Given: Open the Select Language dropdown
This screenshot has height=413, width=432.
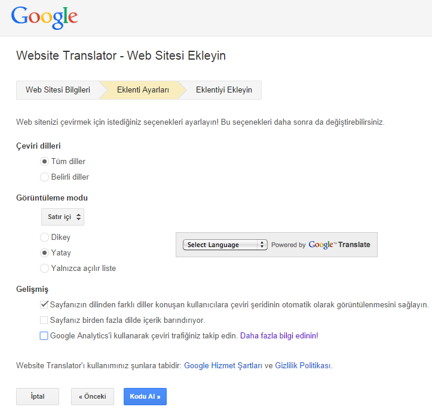Looking at the screenshot, I should 225,245.
